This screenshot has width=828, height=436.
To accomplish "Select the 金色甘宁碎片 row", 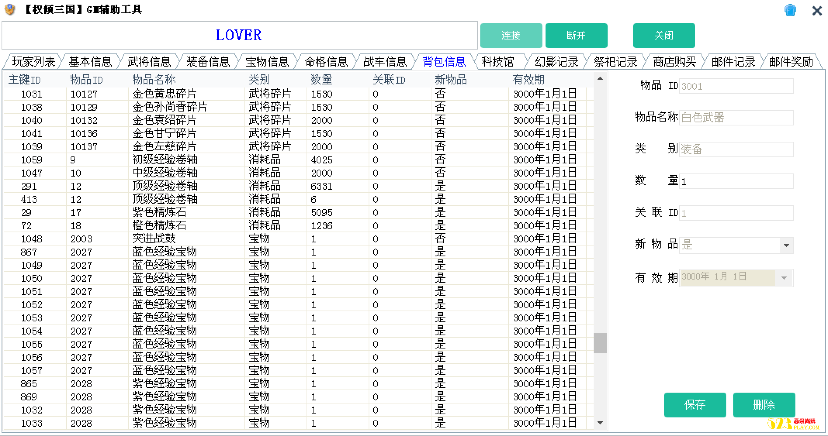I will point(299,134).
